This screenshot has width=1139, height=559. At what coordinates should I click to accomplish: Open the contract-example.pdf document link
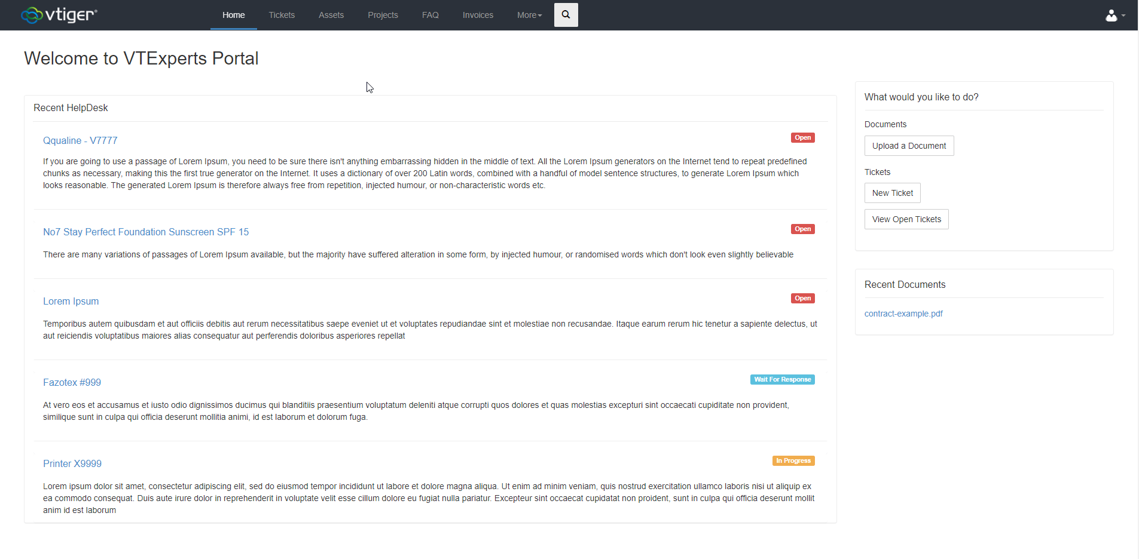(903, 313)
